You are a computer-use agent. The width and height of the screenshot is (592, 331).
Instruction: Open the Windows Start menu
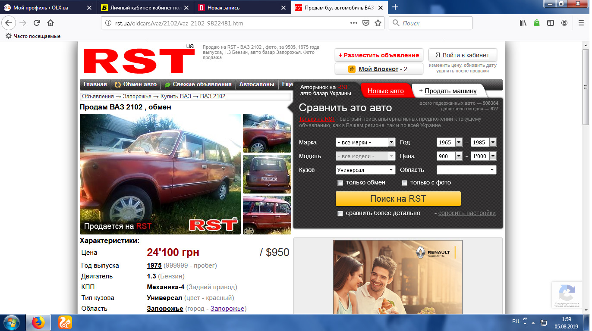tap(11, 322)
